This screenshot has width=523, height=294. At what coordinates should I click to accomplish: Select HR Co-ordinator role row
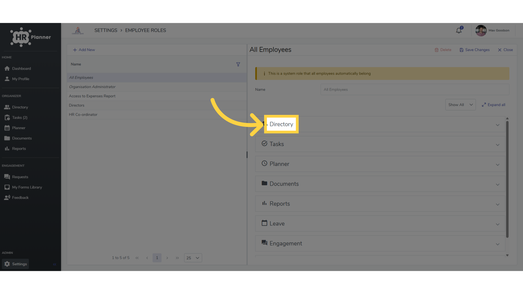[x=157, y=115]
